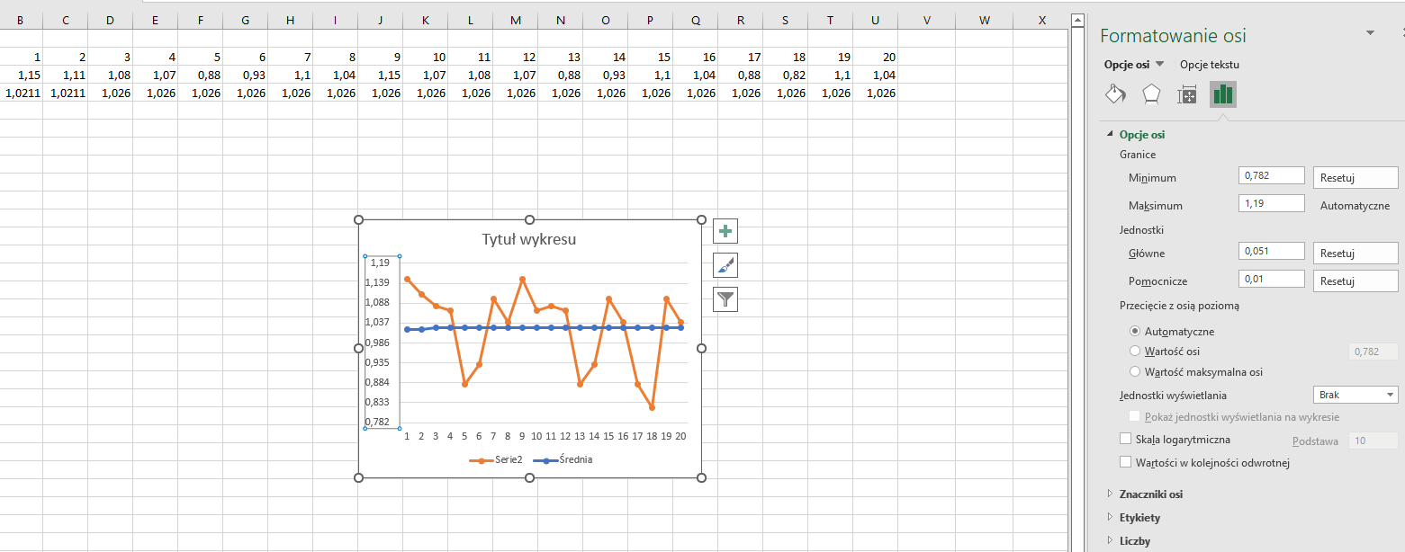This screenshot has width=1405, height=552.
Task: Select Wartość maksymalna osi radio button
Action: (1135, 371)
